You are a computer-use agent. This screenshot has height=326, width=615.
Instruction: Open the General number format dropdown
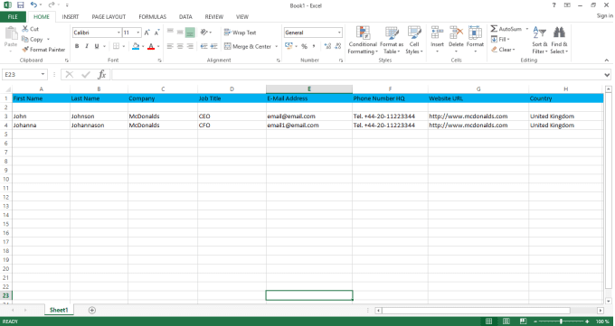point(339,33)
